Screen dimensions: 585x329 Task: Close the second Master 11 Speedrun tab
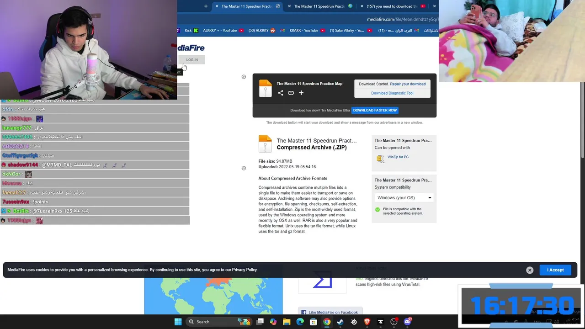[289, 6]
